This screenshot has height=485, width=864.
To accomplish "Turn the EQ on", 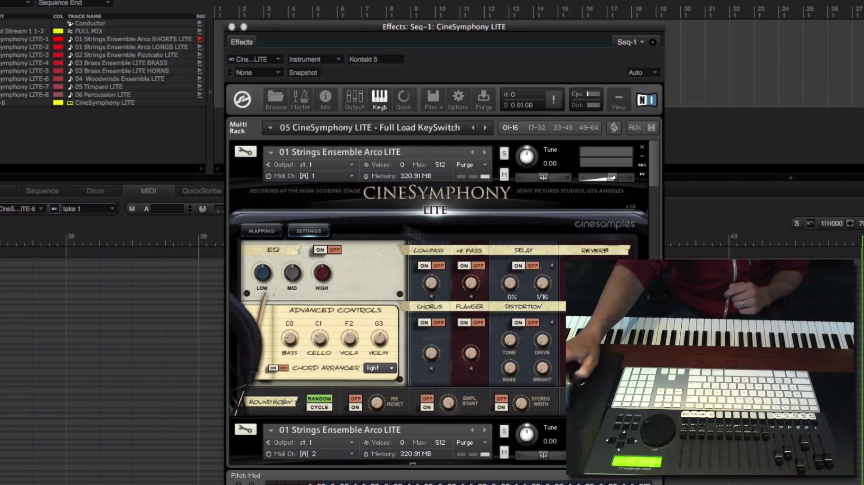I will coord(320,250).
